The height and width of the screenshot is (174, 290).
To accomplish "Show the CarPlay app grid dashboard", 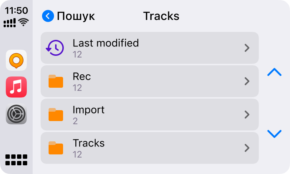I will pos(16,160).
